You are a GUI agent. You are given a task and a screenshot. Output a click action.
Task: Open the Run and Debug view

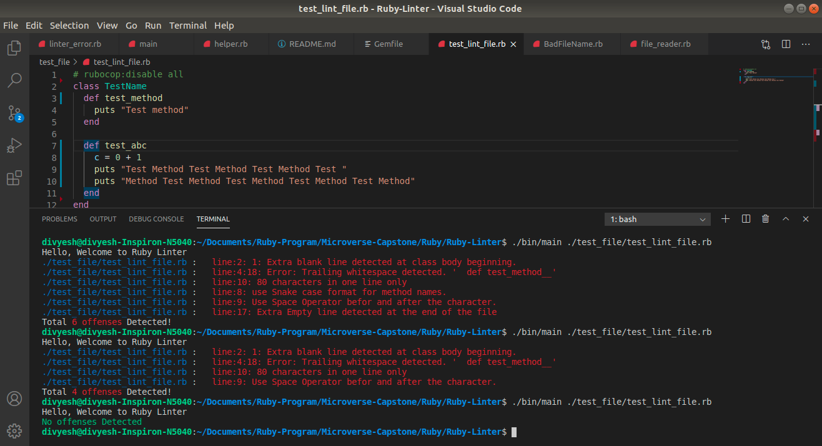pos(14,146)
